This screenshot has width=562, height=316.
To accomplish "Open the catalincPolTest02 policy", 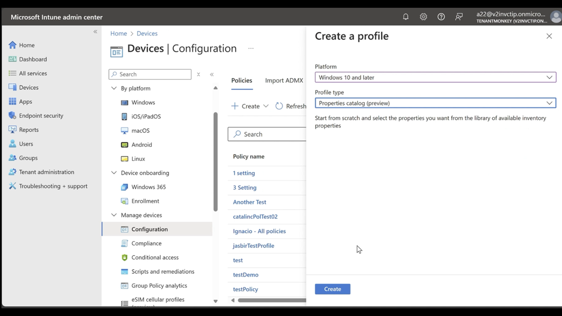I will [255, 216].
